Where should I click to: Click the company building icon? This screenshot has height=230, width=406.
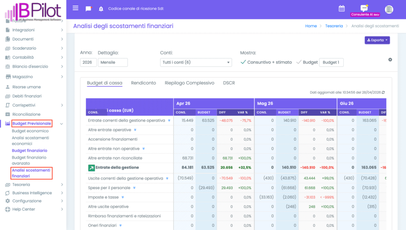pos(389,9)
